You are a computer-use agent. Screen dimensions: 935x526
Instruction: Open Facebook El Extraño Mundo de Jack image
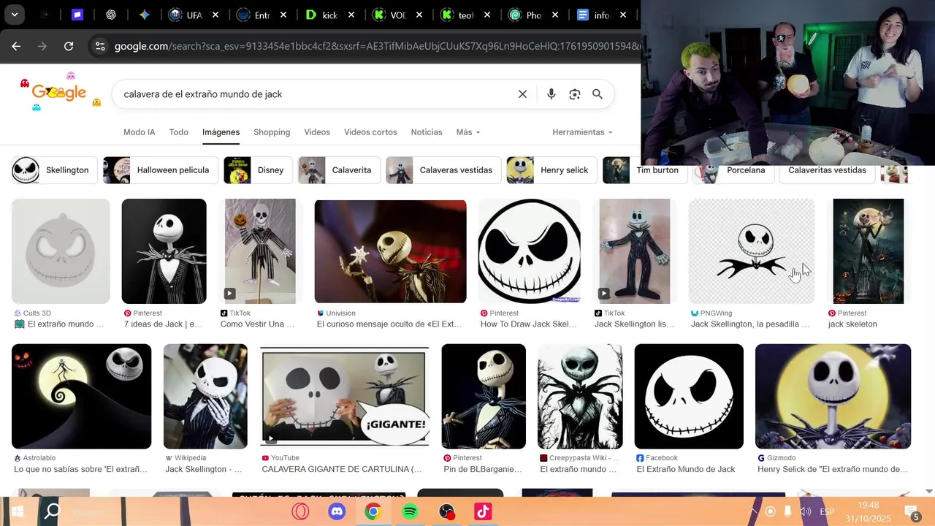(x=689, y=397)
